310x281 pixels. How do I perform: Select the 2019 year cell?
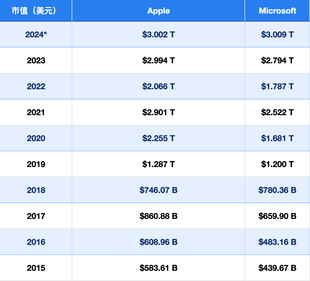click(x=36, y=164)
